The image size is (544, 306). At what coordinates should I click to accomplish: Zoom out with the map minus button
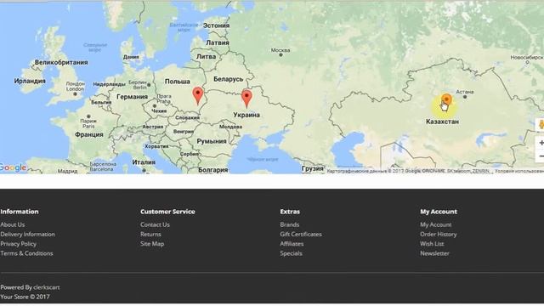(x=541, y=156)
